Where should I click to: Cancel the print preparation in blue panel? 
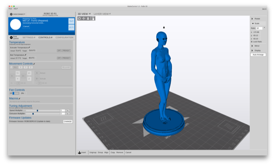(x=26, y=27)
